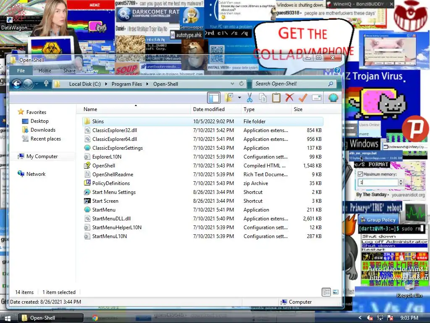The height and width of the screenshot is (323, 430).
Task: Click the network tray icon
Action: (x=380, y=318)
